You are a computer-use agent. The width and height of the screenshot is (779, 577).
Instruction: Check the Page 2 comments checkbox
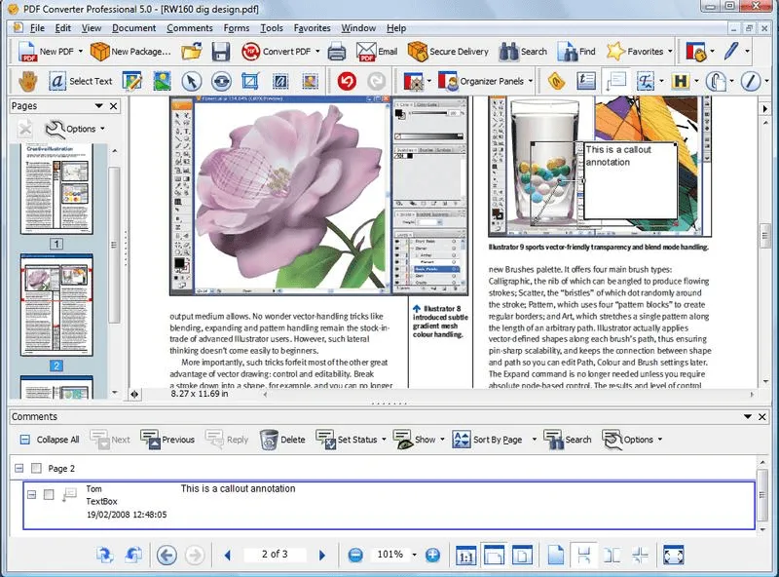(37, 469)
